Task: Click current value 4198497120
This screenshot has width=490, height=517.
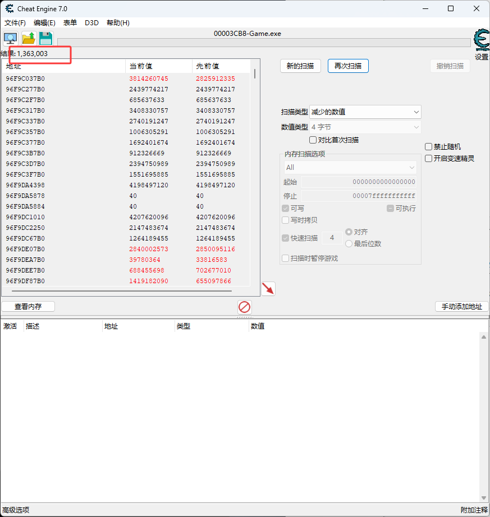Action: pos(149,185)
